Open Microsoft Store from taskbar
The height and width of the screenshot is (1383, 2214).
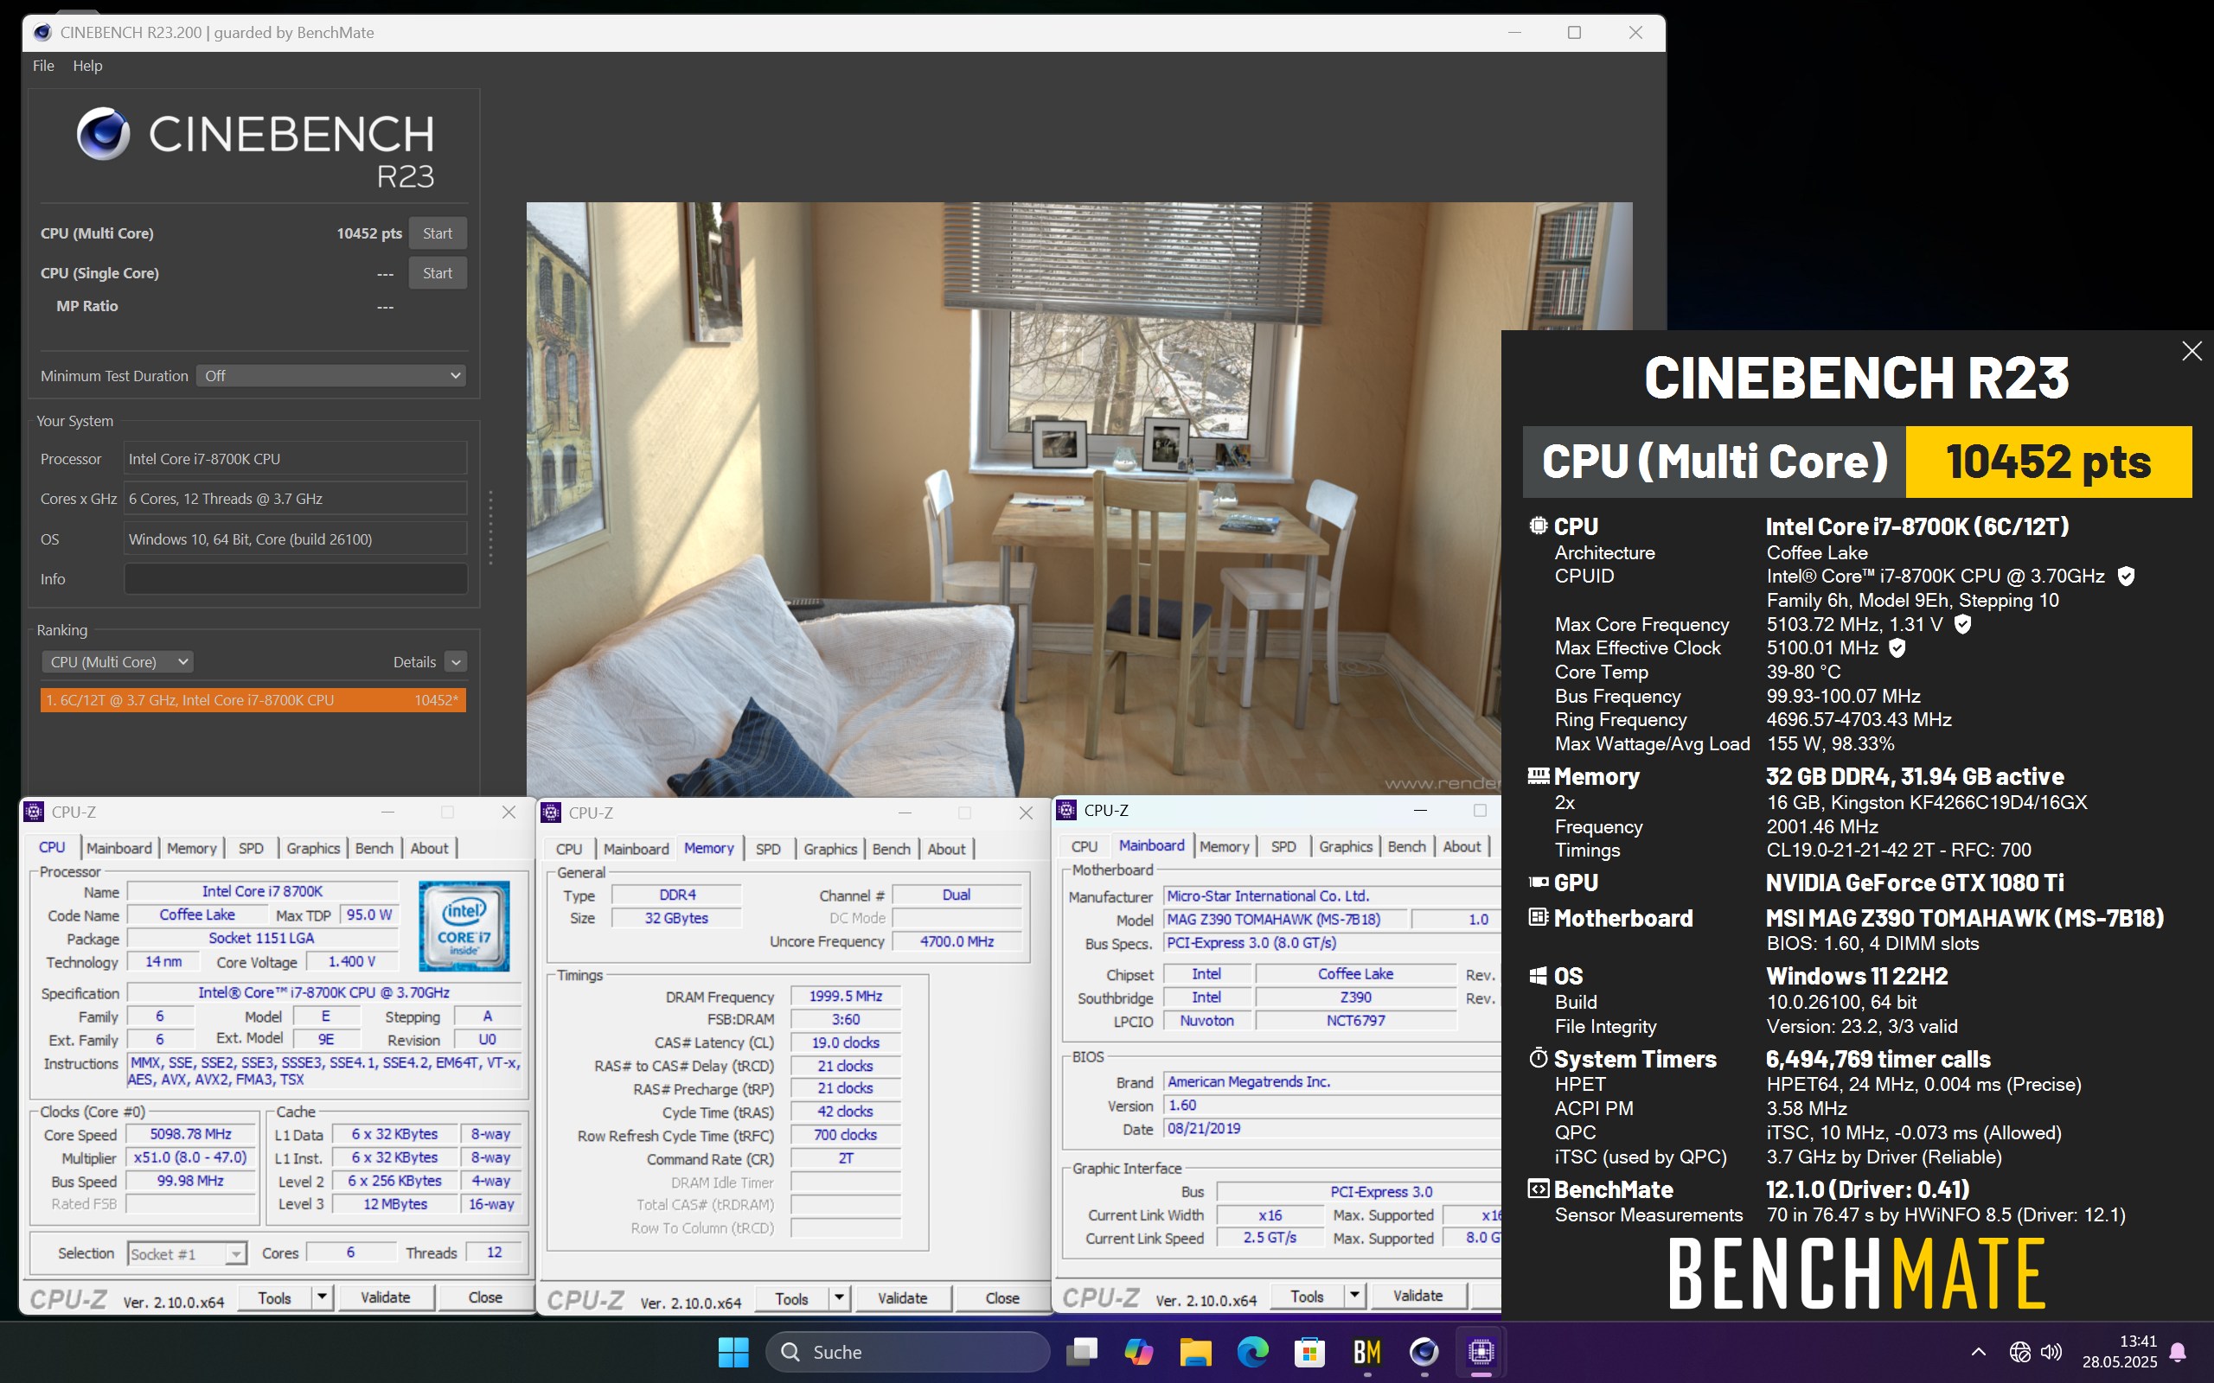click(1310, 1351)
